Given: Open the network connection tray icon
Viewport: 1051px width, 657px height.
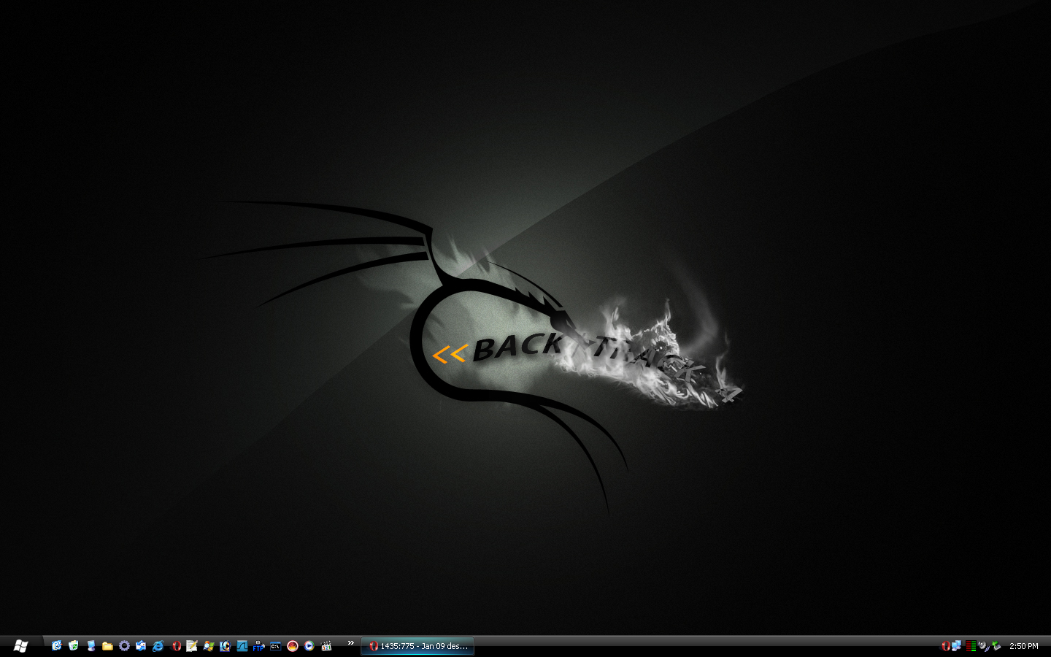Looking at the screenshot, I should click(956, 645).
